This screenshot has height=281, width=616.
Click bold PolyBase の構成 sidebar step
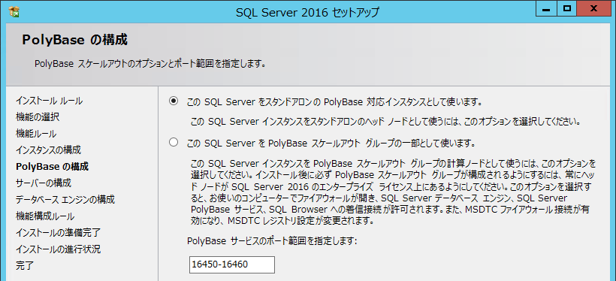53,167
